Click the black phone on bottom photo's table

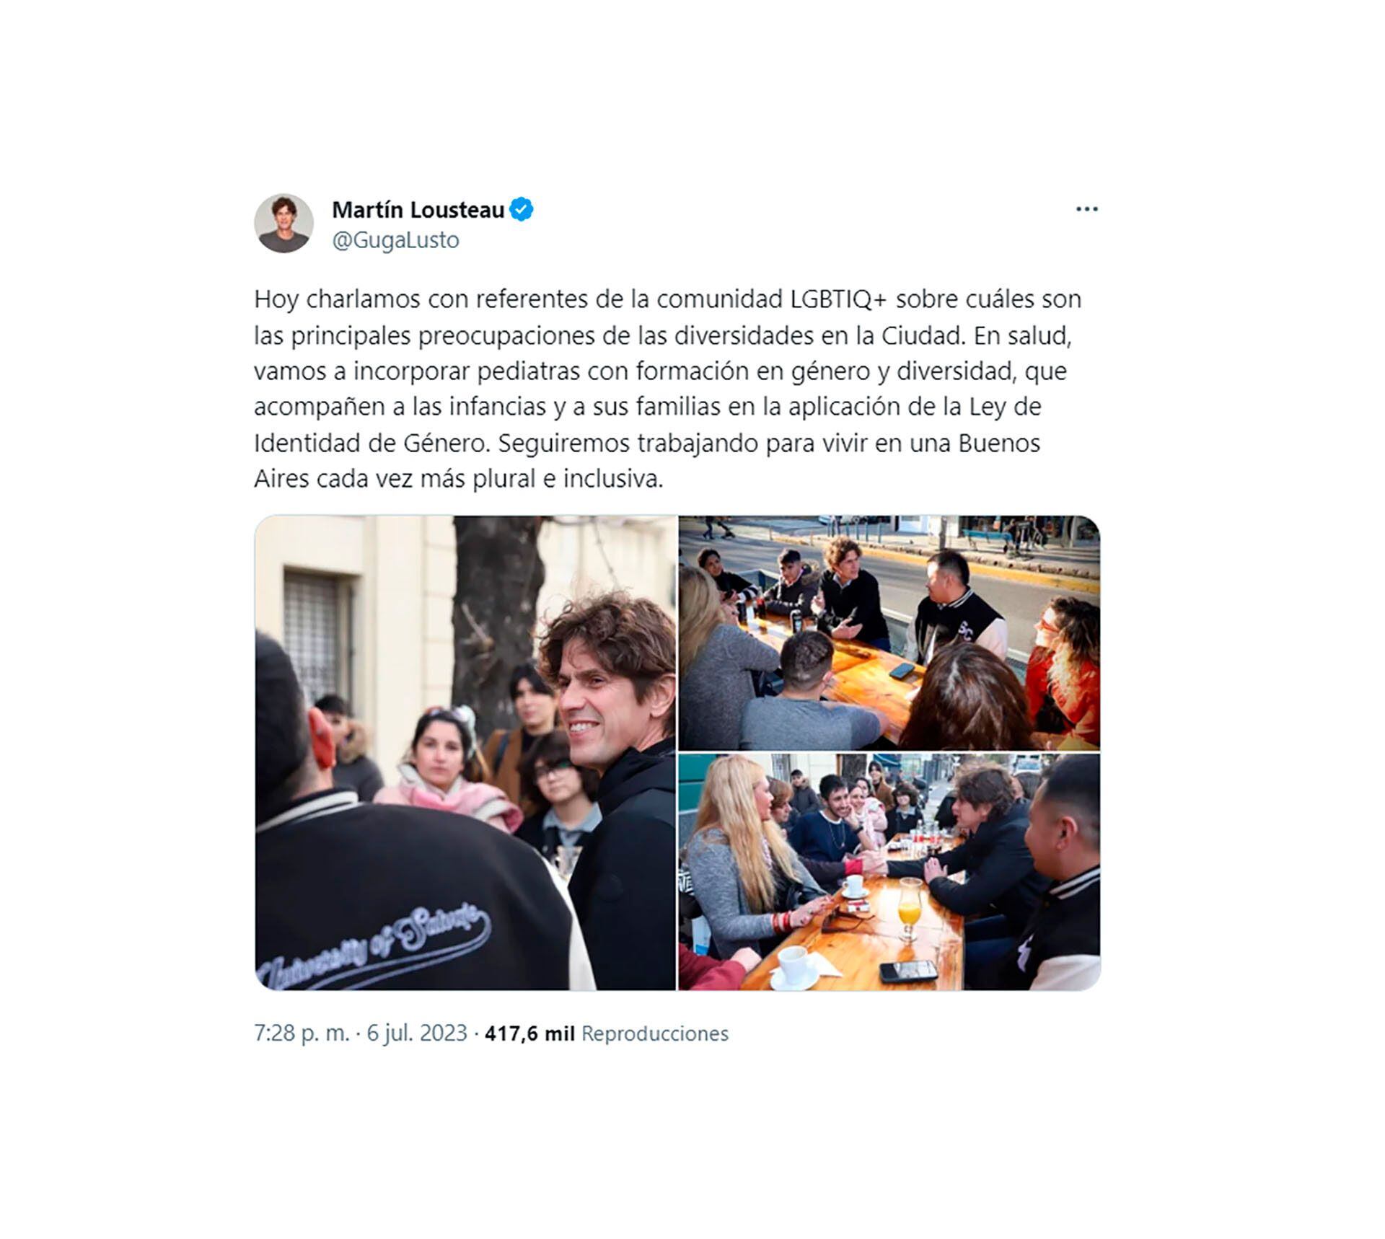[908, 971]
